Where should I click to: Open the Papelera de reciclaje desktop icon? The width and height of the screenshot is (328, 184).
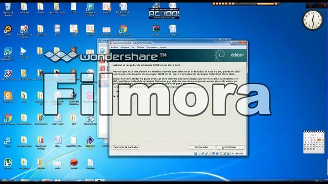tap(8, 9)
